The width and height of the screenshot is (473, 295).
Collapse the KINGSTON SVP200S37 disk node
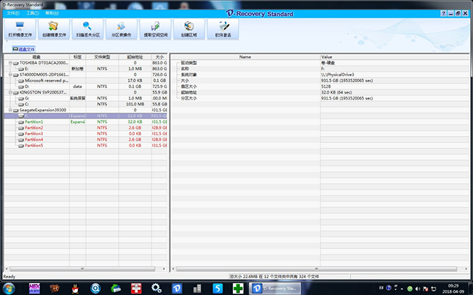click(10, 92)
